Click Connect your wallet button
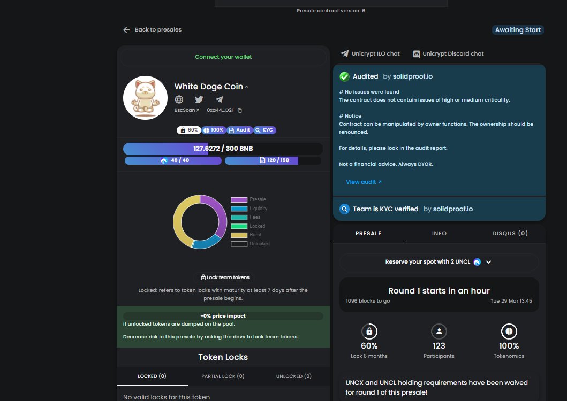Image resolution: width=567 pixels, height=401 pixels. (x=223, y=57)
